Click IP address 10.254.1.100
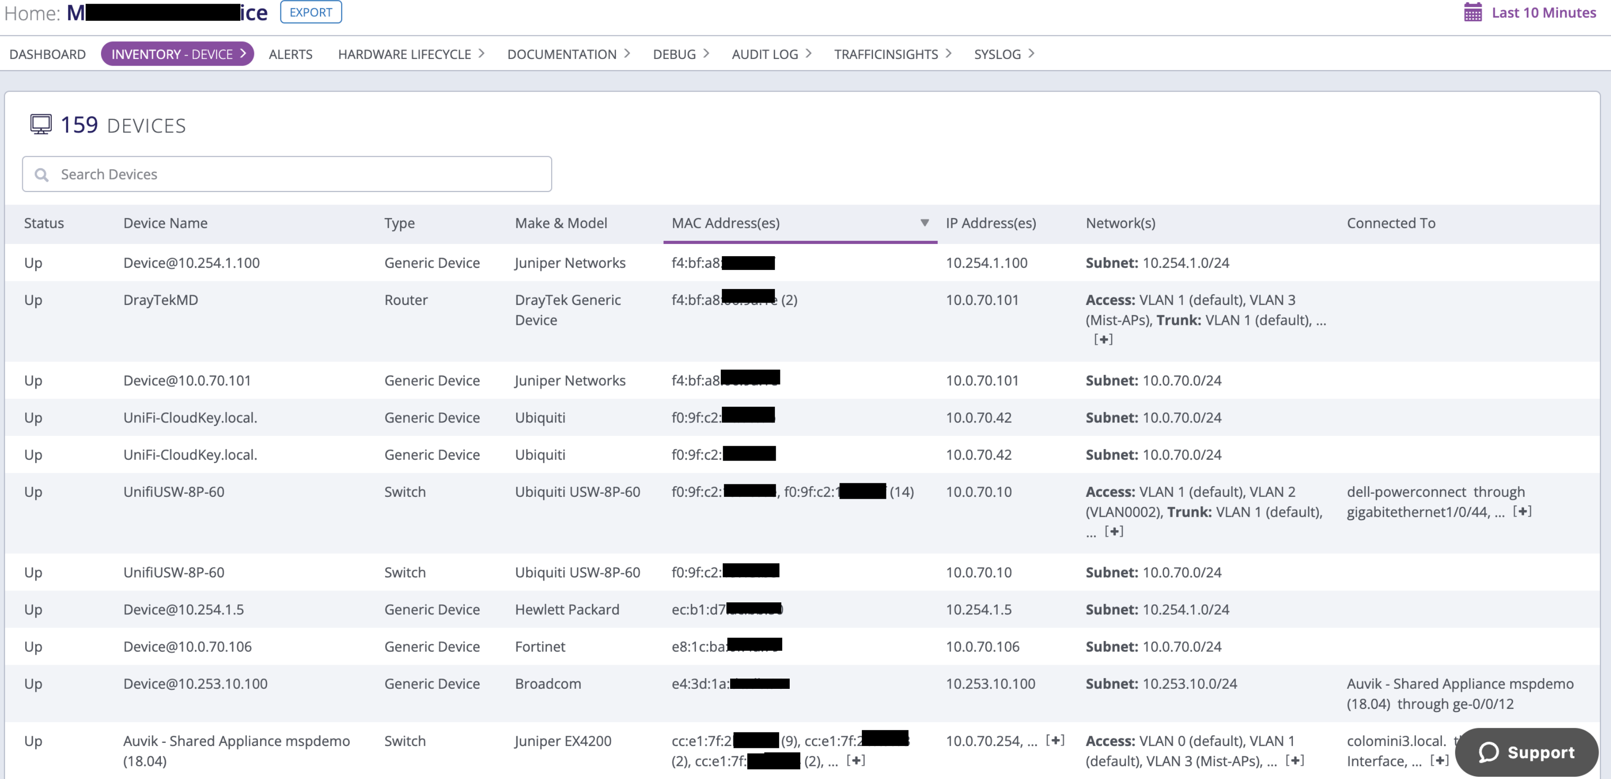Image resolution: width=1611 pixels, height=779 pixels. [x=986, y=263]
